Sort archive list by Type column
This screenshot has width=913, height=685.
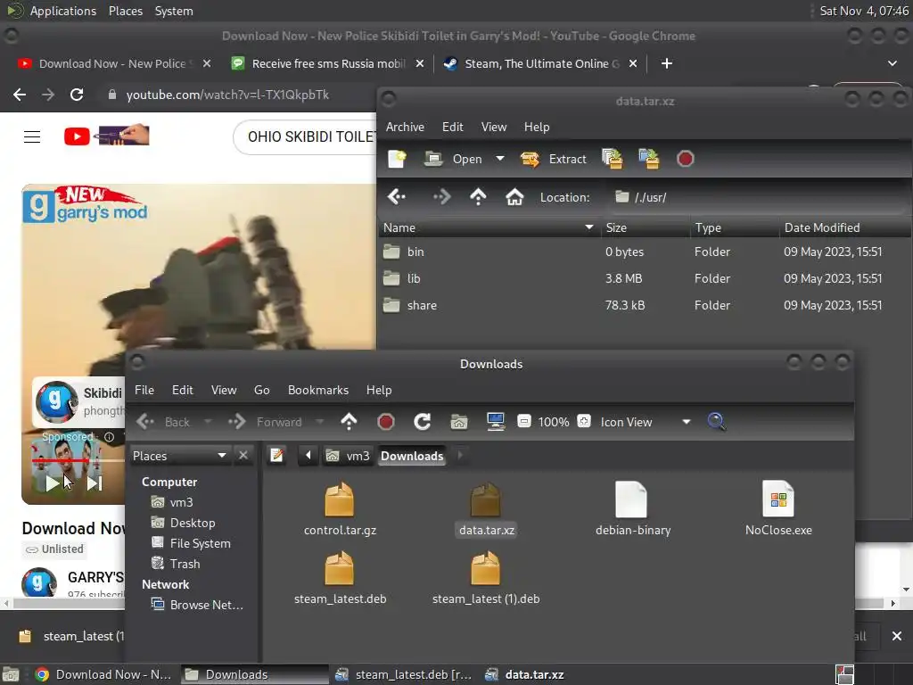[x=735, y=227]
